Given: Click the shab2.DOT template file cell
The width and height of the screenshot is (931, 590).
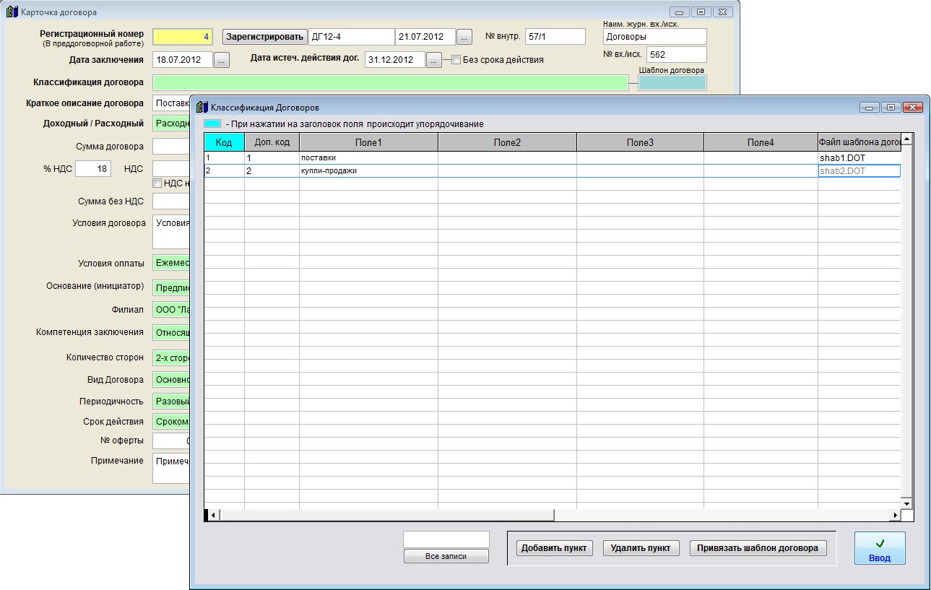Looking at the screenshot, I should [858, 171].
